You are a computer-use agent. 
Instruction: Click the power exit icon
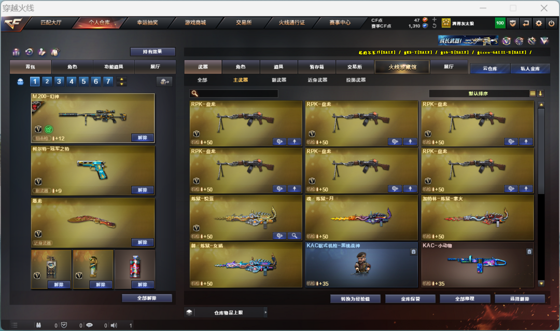(551, 23)
